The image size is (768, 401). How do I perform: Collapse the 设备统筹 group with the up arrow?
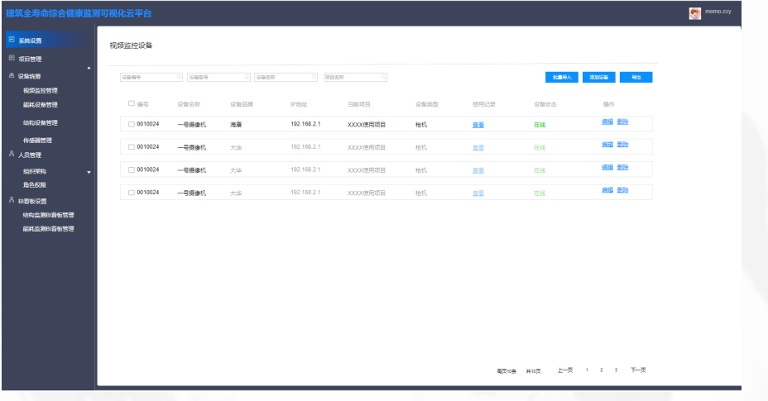[89, 68]
